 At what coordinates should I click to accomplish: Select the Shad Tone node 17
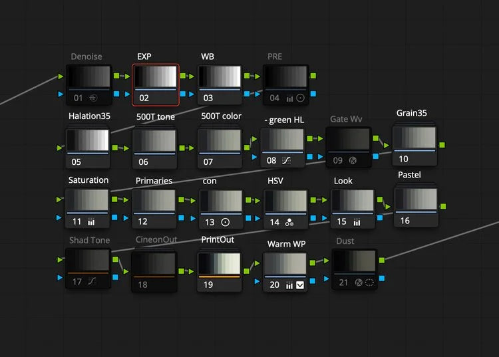pos(88,269)
